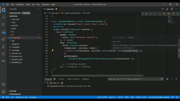Open the Source Control view

[3, 24]
